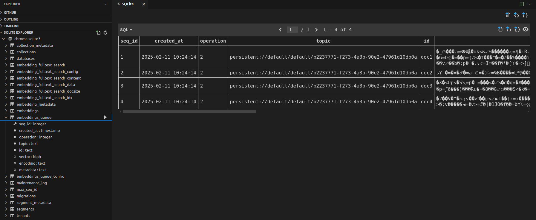Refresh the SQLite Explorer databases

point(105,32)
